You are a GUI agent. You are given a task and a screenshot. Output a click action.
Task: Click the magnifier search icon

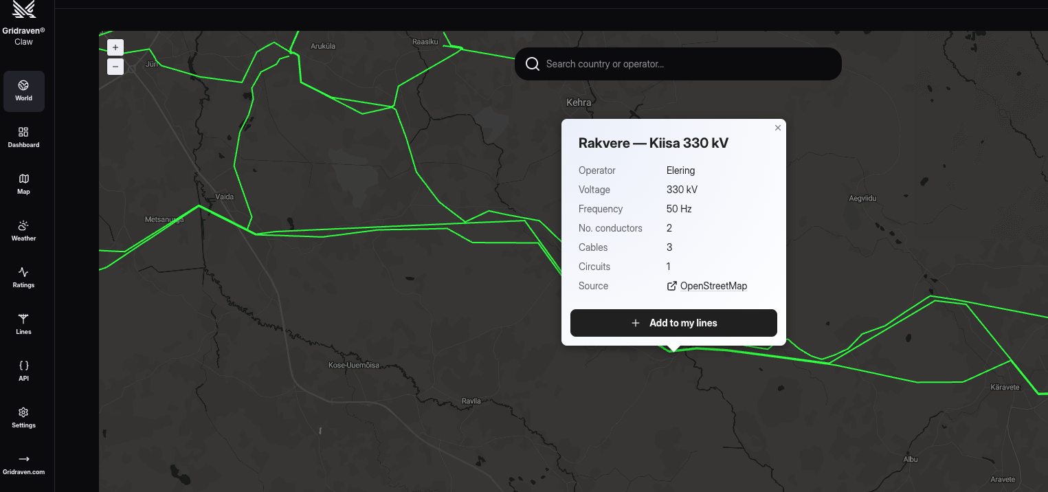(x=533, y=64)
